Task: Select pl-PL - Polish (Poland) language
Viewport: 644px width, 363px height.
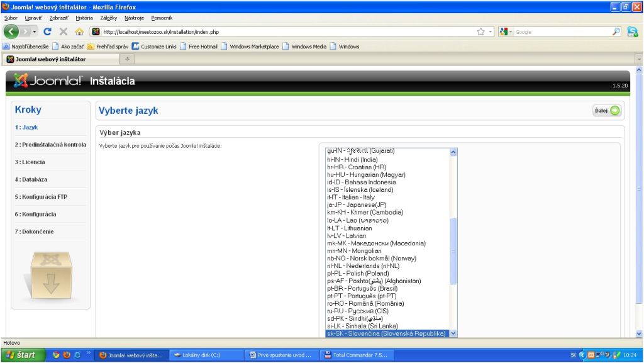Action: pos(387,274)
